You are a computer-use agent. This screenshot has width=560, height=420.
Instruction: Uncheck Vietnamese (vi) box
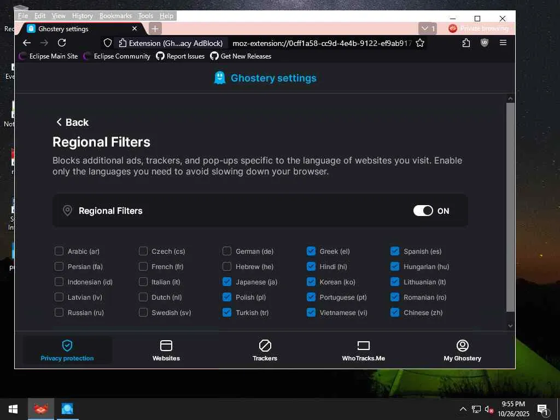[x=311, y=312]
